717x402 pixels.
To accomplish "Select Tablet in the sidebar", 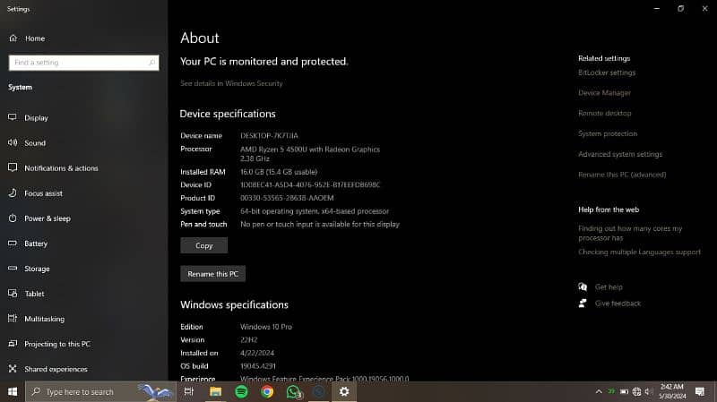I will [34, 294].
